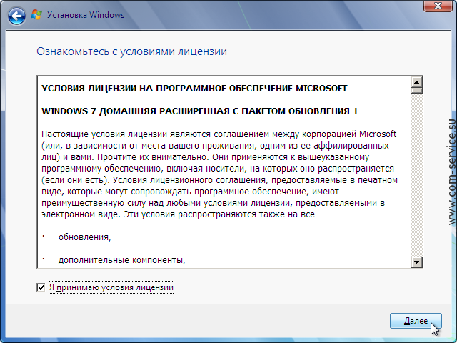
Task: Go back using the blue arrow button
Action: (16, 16)
